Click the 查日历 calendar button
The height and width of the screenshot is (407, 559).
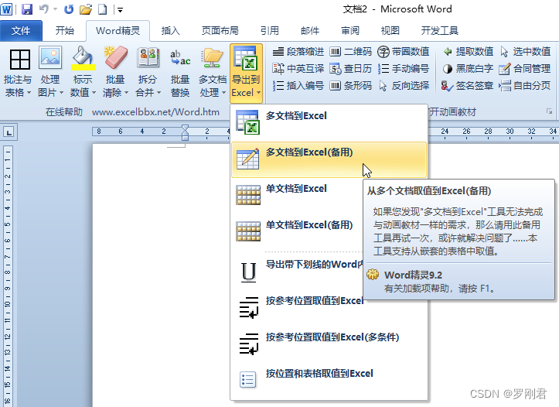[351, 69]
